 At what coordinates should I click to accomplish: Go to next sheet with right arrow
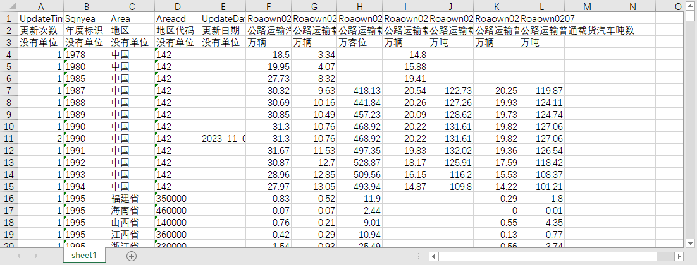[37, 256]
